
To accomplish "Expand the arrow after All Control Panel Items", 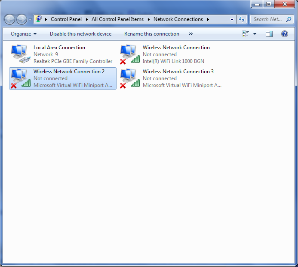I will tap(149, 20).
